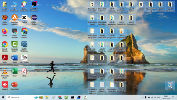Select the 'documenta... do projeto' folder
Image resolution: width=177 pixels, height=100 pixels.
pos(112,87)
